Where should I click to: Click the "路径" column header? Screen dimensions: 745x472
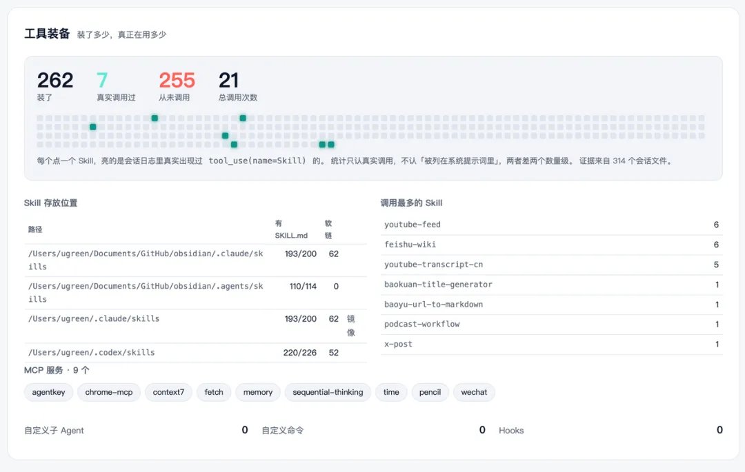(35, 229)
